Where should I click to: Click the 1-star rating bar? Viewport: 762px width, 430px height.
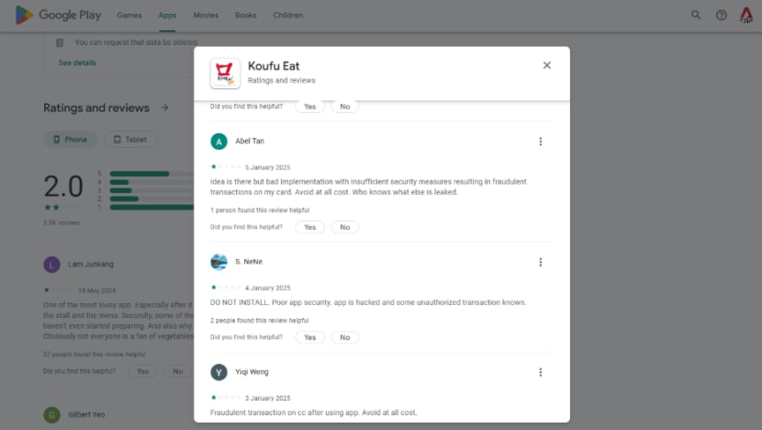point(151,208)
